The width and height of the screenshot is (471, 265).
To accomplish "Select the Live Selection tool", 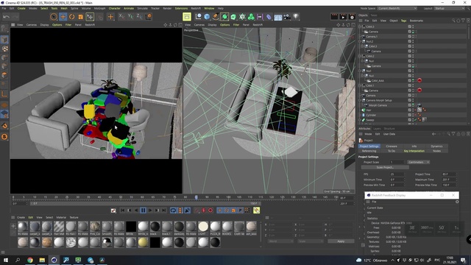I will tap(54, 17).
